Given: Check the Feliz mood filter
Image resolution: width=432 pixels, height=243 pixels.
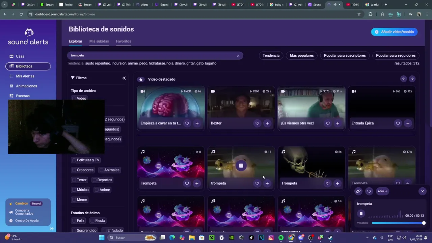Looking at the screenshot, I should (74, 221).
